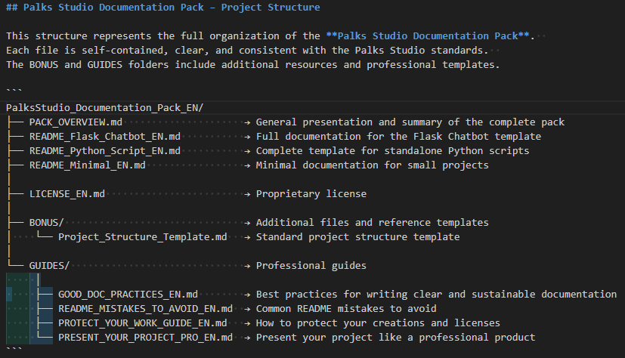Viewport: 625px width, 358px height.
Task: Click the "Proprietary license" description text
Action: [x=311, y=194]
